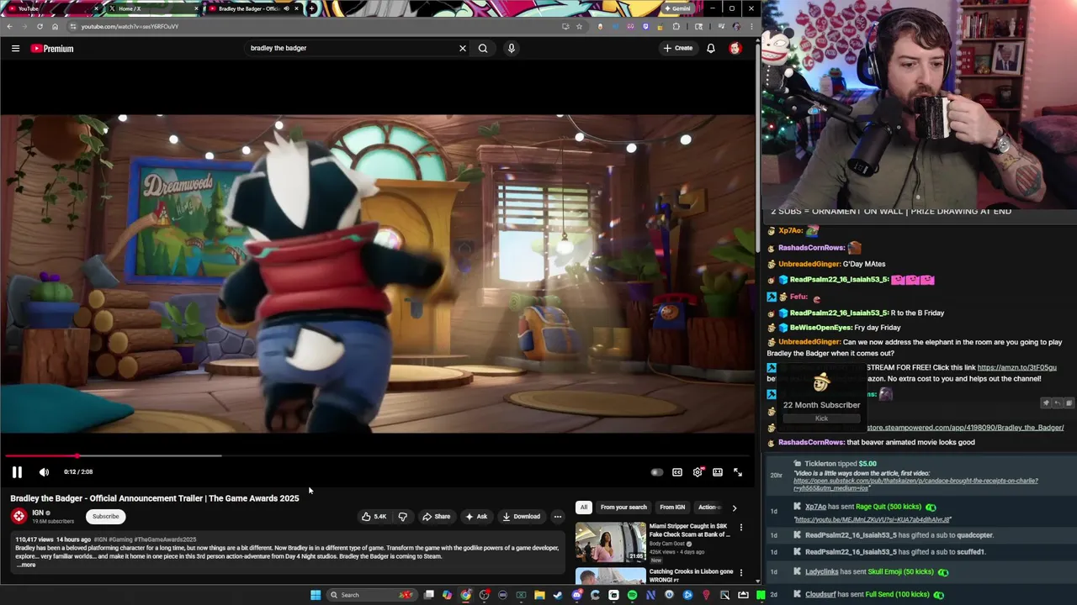Image resolution: width=1077 pixels, height=605 pixels.
Task: Mute the video volume
Action: [x=44, y=472]
